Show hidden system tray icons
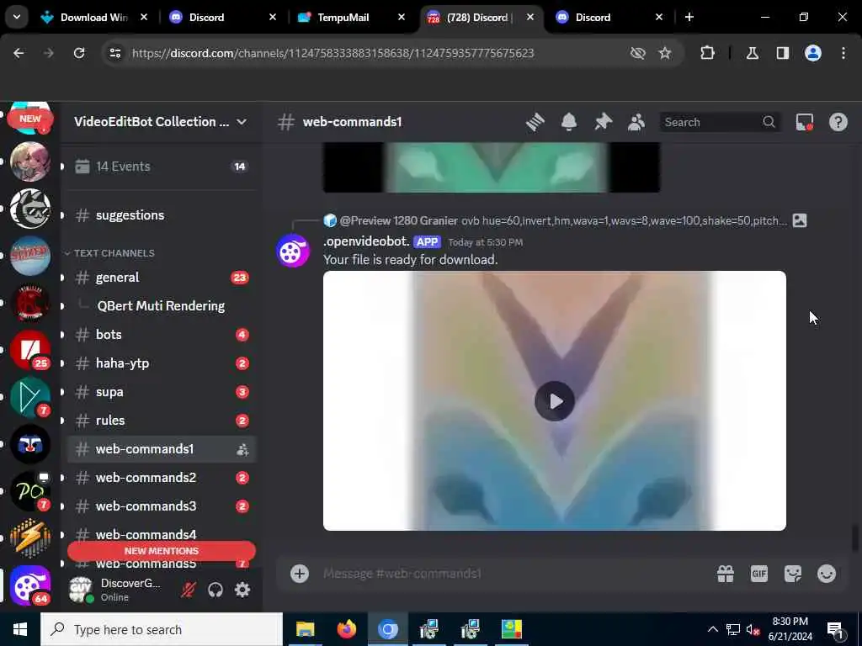This screenshot has width=862, height=646. pos(712,629)
